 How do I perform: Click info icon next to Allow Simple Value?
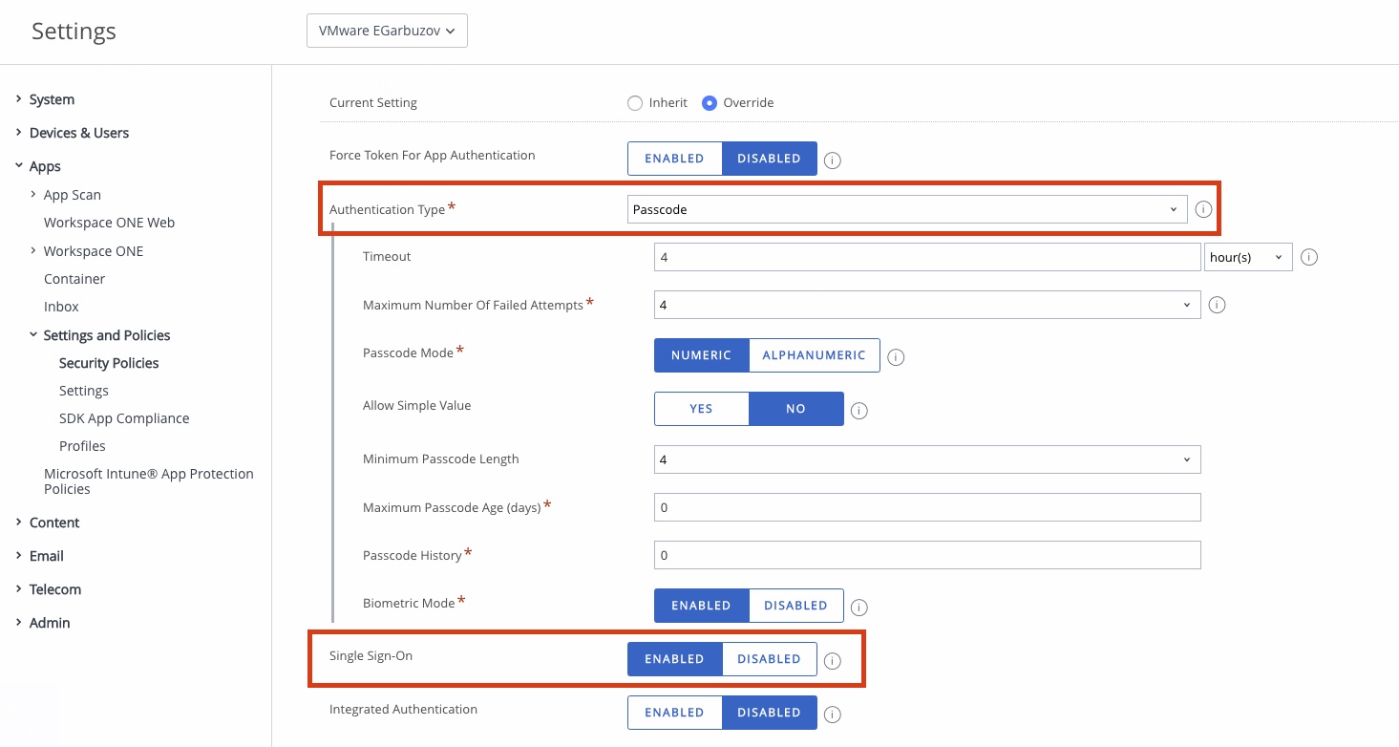859,410
